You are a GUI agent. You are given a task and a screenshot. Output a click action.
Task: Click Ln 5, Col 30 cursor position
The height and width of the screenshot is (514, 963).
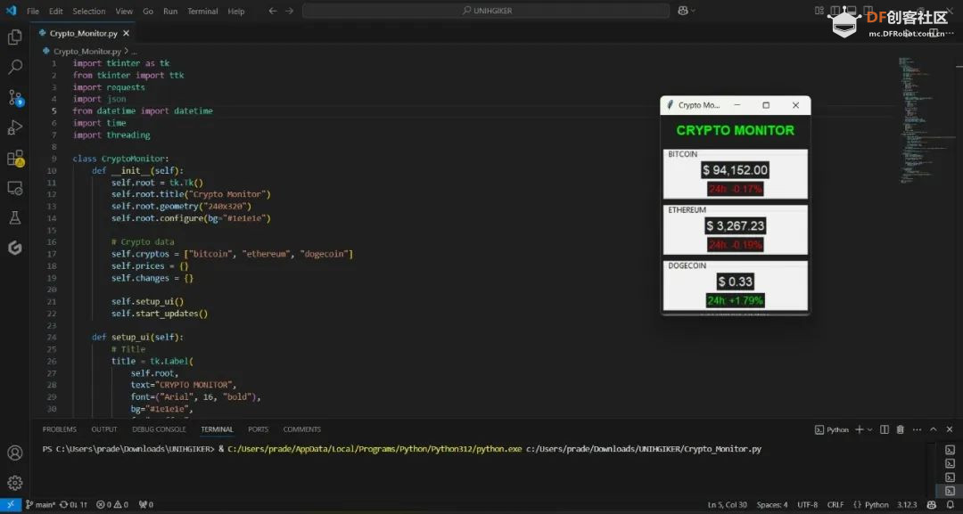728,505
